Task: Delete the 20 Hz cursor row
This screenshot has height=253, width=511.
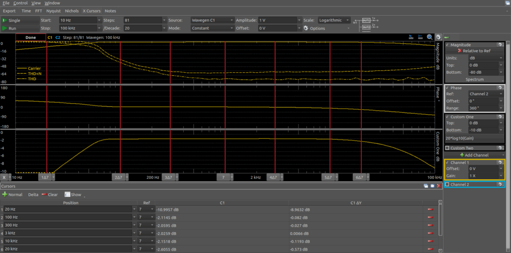Action: tap(430, 210)
